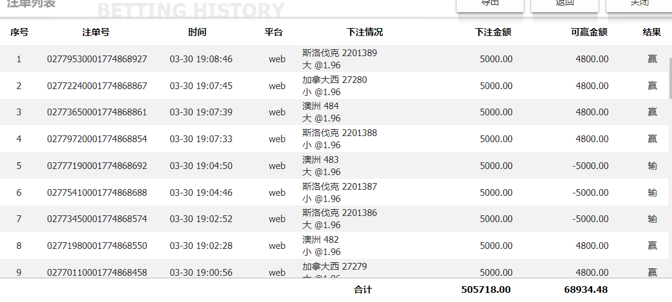Click the 时间 column header
The width and height of the screenshot is (672, 302).
tap(197, 32)
